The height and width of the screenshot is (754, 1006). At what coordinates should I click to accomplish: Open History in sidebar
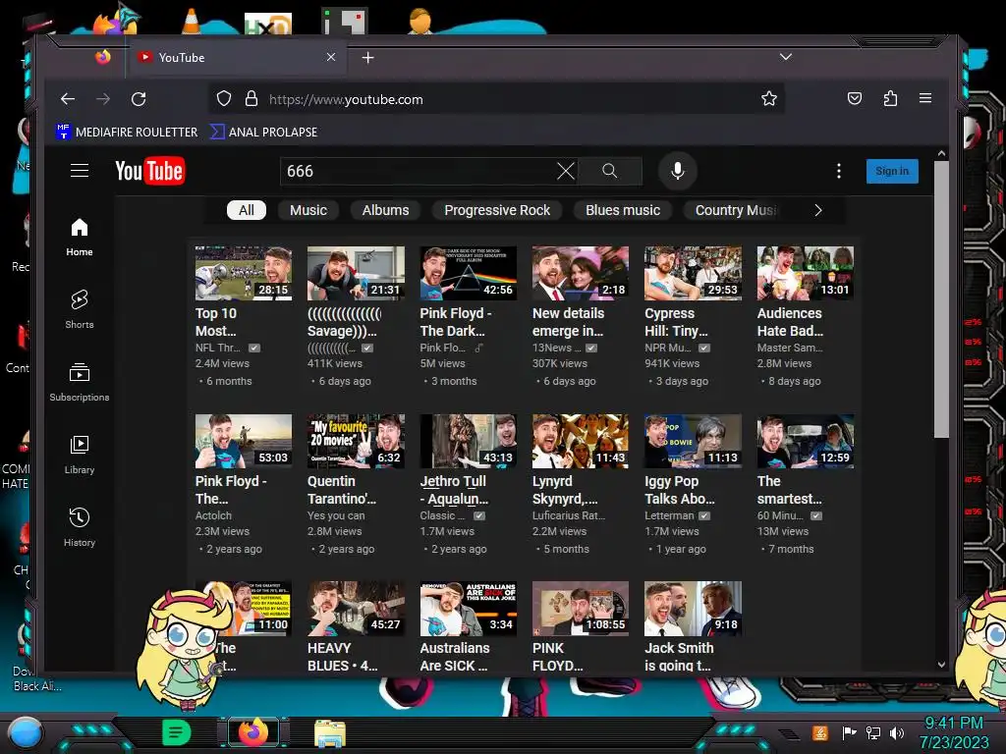[79, 527]
